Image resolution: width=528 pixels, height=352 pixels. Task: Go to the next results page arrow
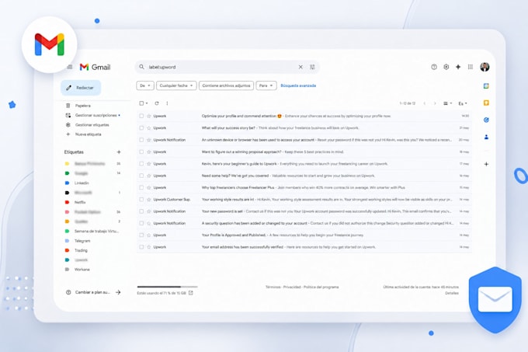pos(435,103)
